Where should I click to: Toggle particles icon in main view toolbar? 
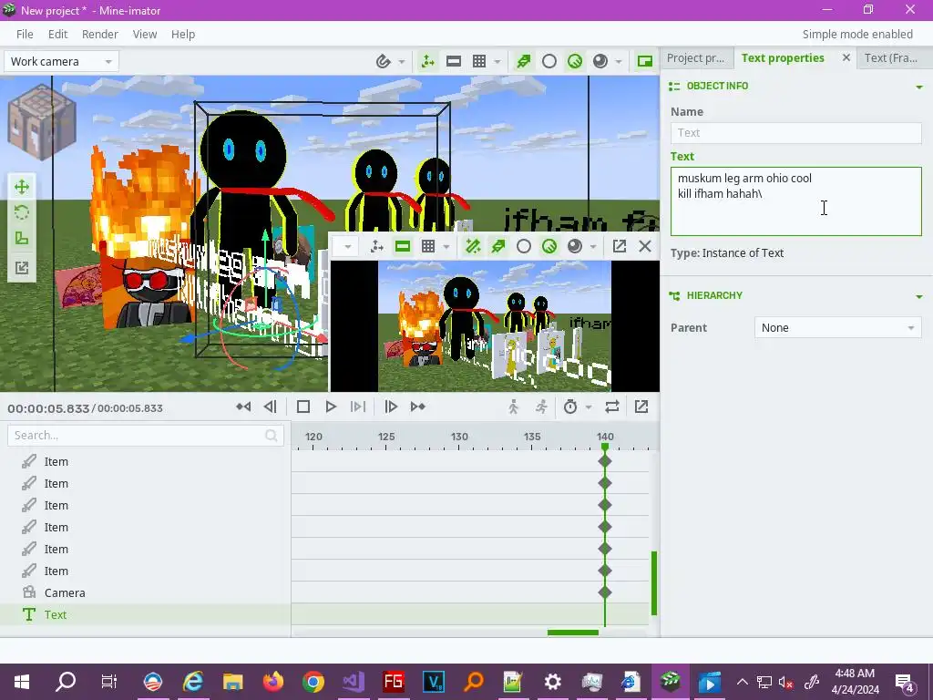point(524,61)
